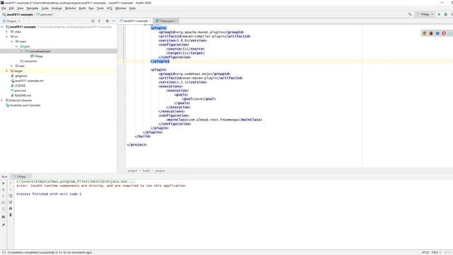The image size is (453, 255).
Task: Open in Firefox browser preview icon
Action: click(431, 33)
